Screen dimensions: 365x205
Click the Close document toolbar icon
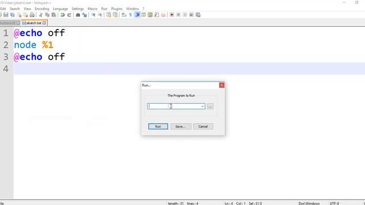19,15
